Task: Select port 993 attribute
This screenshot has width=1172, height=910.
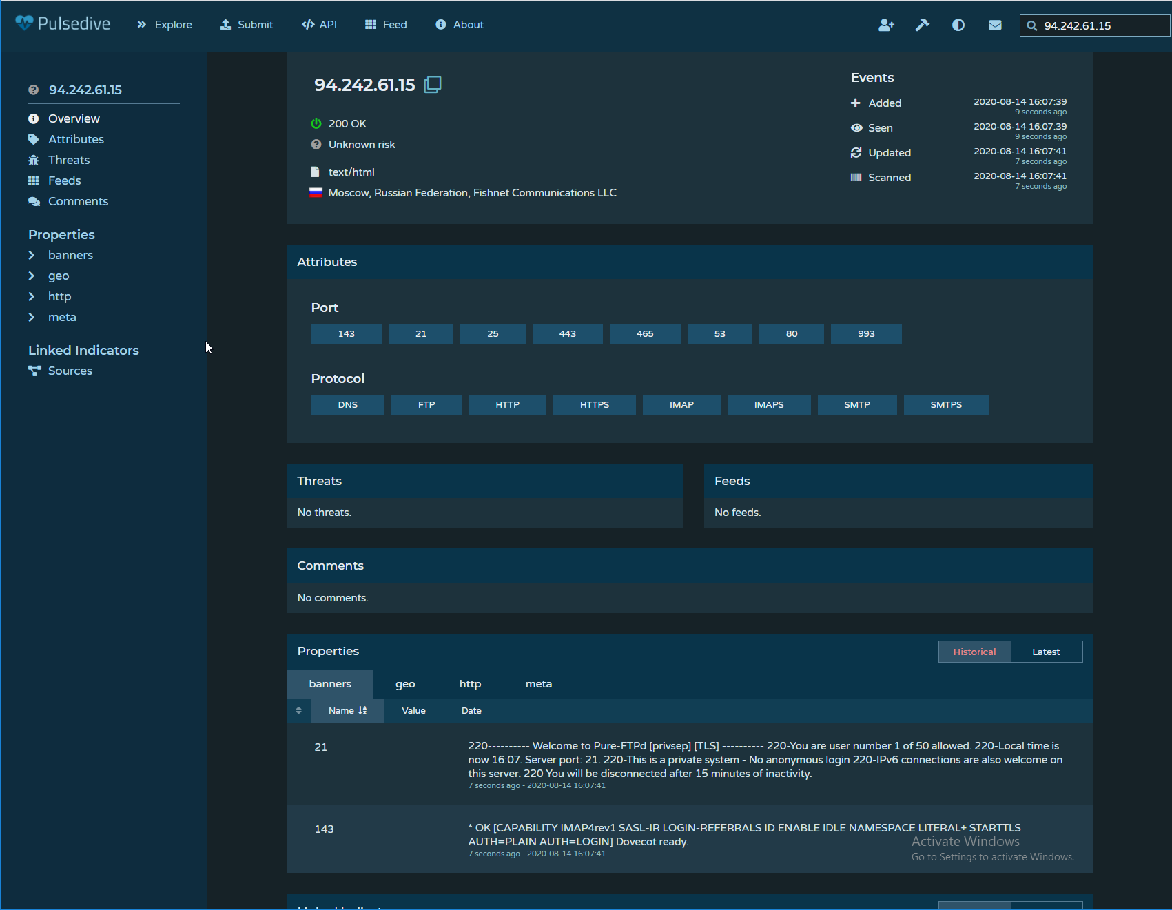Action: (x=866, y=333)
